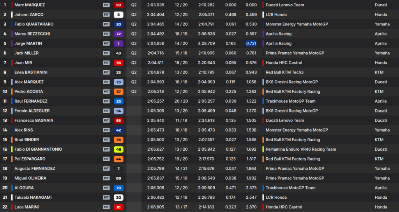Image resolution: width=399 pixels, height=212 pixels.
Task: Click lap count 14 / 21
Action: pyautogui.click(x=181, y=169)
